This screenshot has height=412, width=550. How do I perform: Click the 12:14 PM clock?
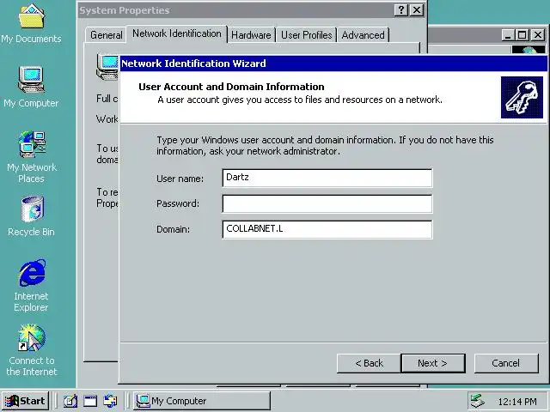[517, 402]
